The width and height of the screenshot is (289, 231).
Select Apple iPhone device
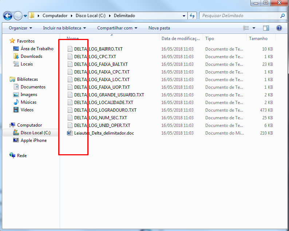34,140
